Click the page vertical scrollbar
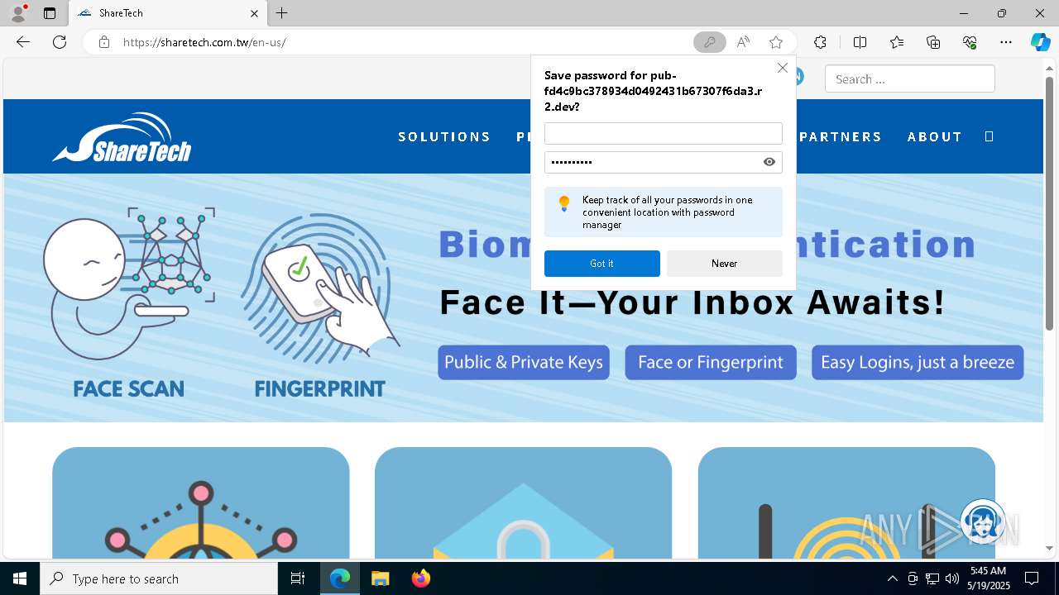Screen dimensions: 1059x595 1050,203
